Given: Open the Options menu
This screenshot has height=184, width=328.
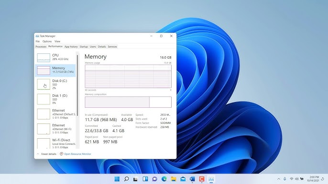Looking at the screenshot, I should pyautogui.click(x=47, y=41).
